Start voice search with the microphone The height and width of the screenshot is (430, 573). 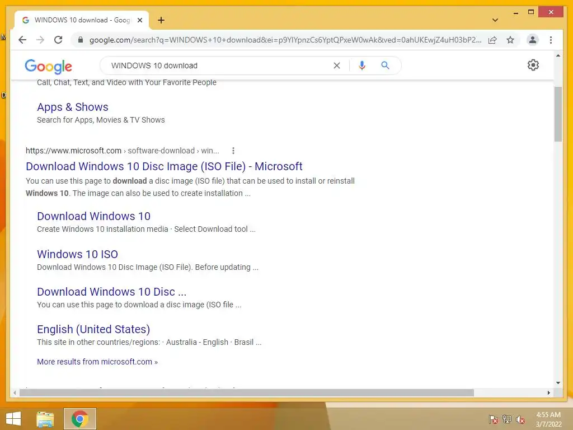(362, 66)
